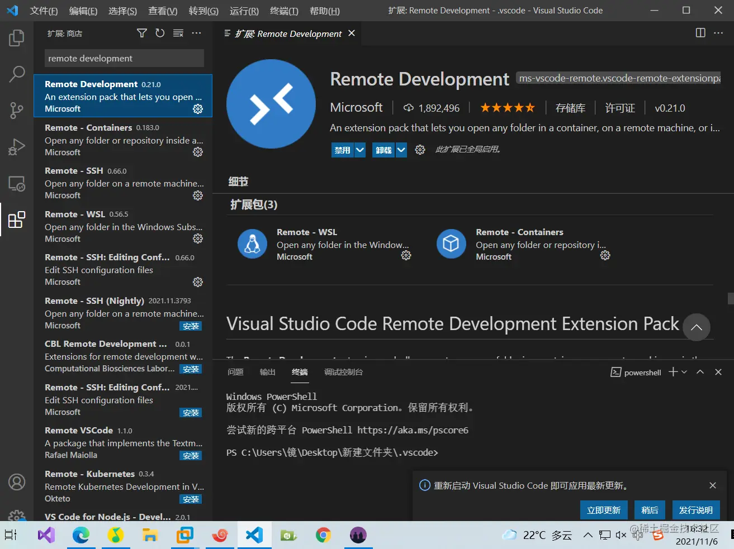Screen dimensions: 734x549
Task: Open the Accounts icon in activity bar
Action: click(17, 481)
